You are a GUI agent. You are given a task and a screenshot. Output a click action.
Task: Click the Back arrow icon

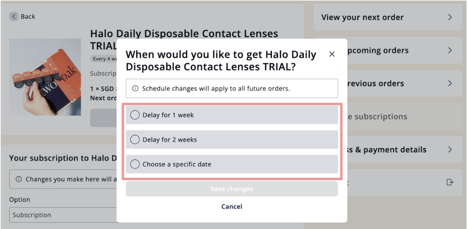coord(14,16)
